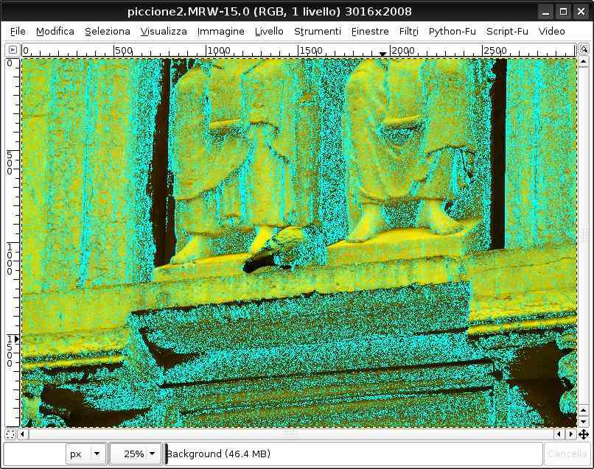Screen dimensions: 594x469
Task: Open the image menu triangle button
Action: pos(12,49)
